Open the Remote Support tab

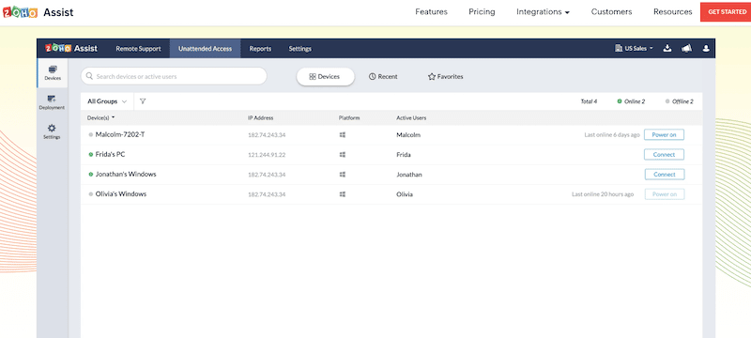pyautogui.click(x=138, y=49)
